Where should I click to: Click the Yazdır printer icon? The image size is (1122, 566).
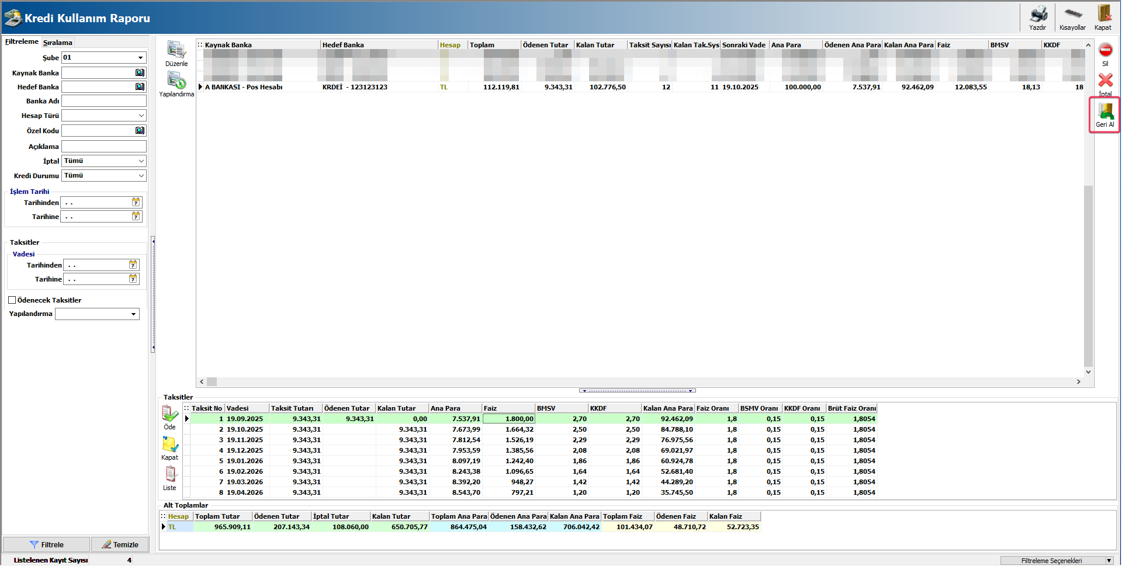[x=1038, y=15]
